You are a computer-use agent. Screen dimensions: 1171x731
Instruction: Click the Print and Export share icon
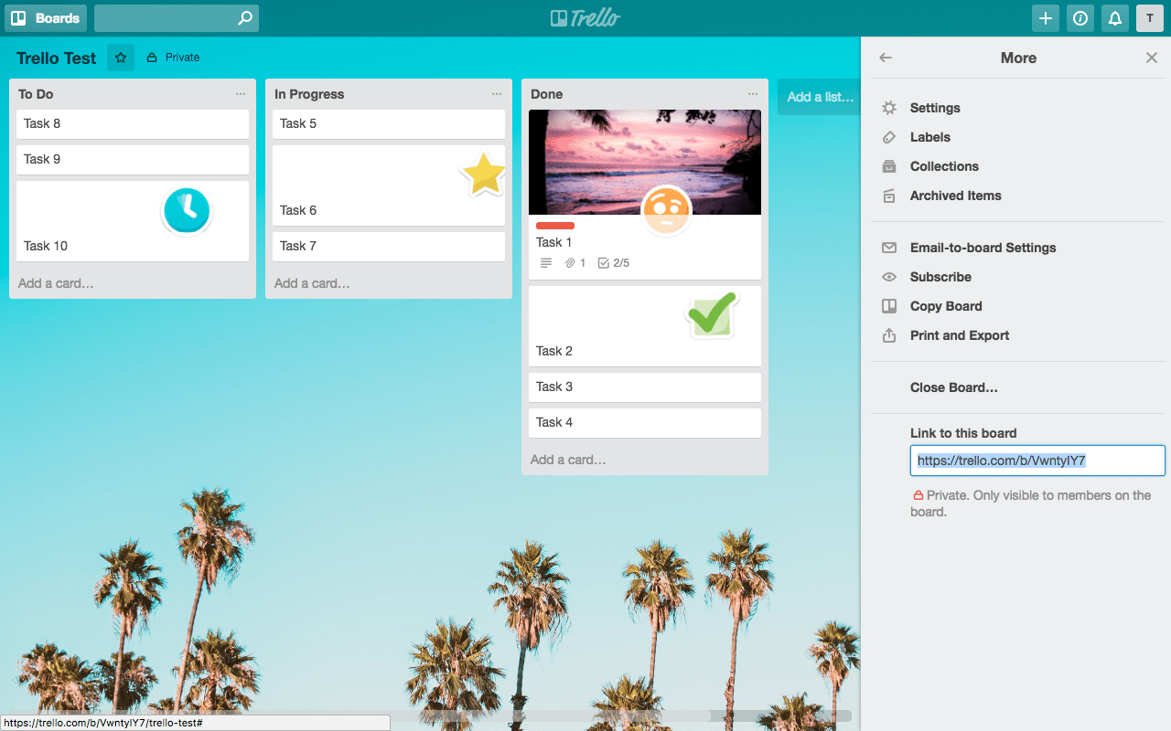(x=889, y=335)
